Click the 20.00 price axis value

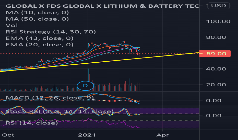tap(216, 85)
